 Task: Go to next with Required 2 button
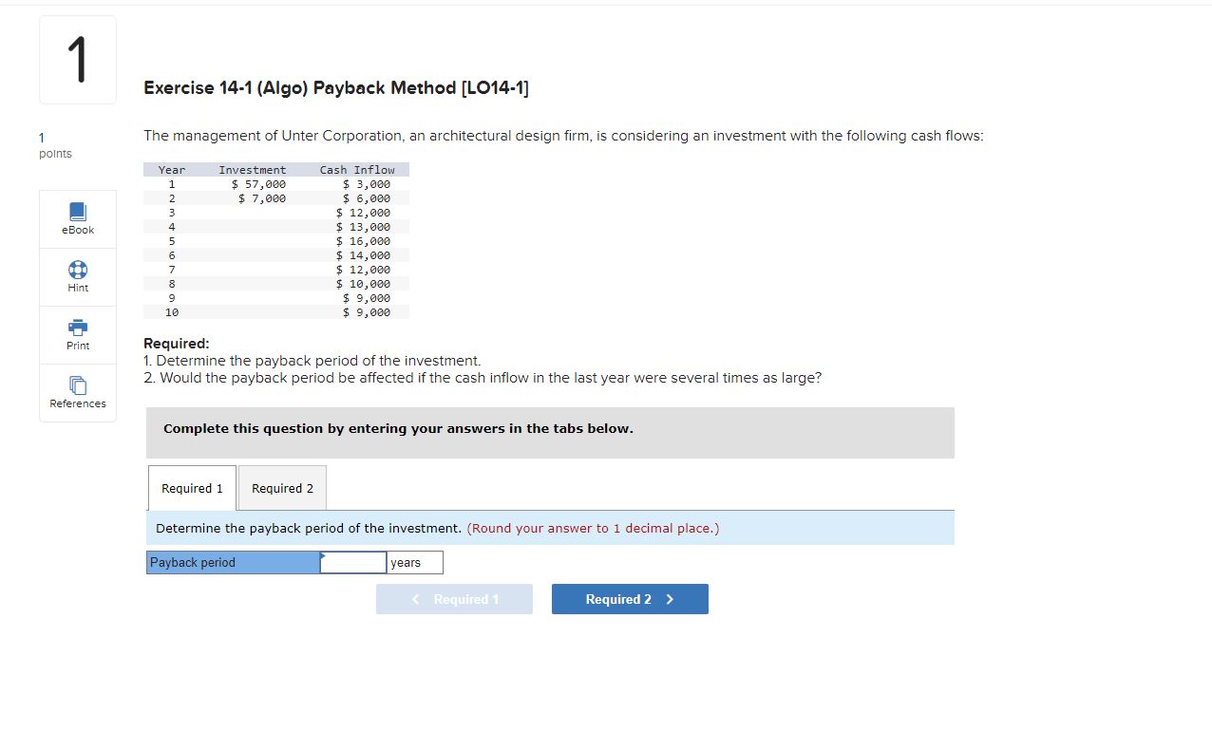click(630, 599)
